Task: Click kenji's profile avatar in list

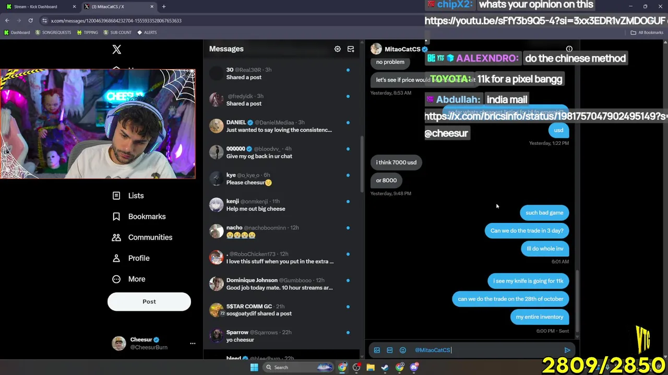Action: pyautogui.click(x=217, y=205)
